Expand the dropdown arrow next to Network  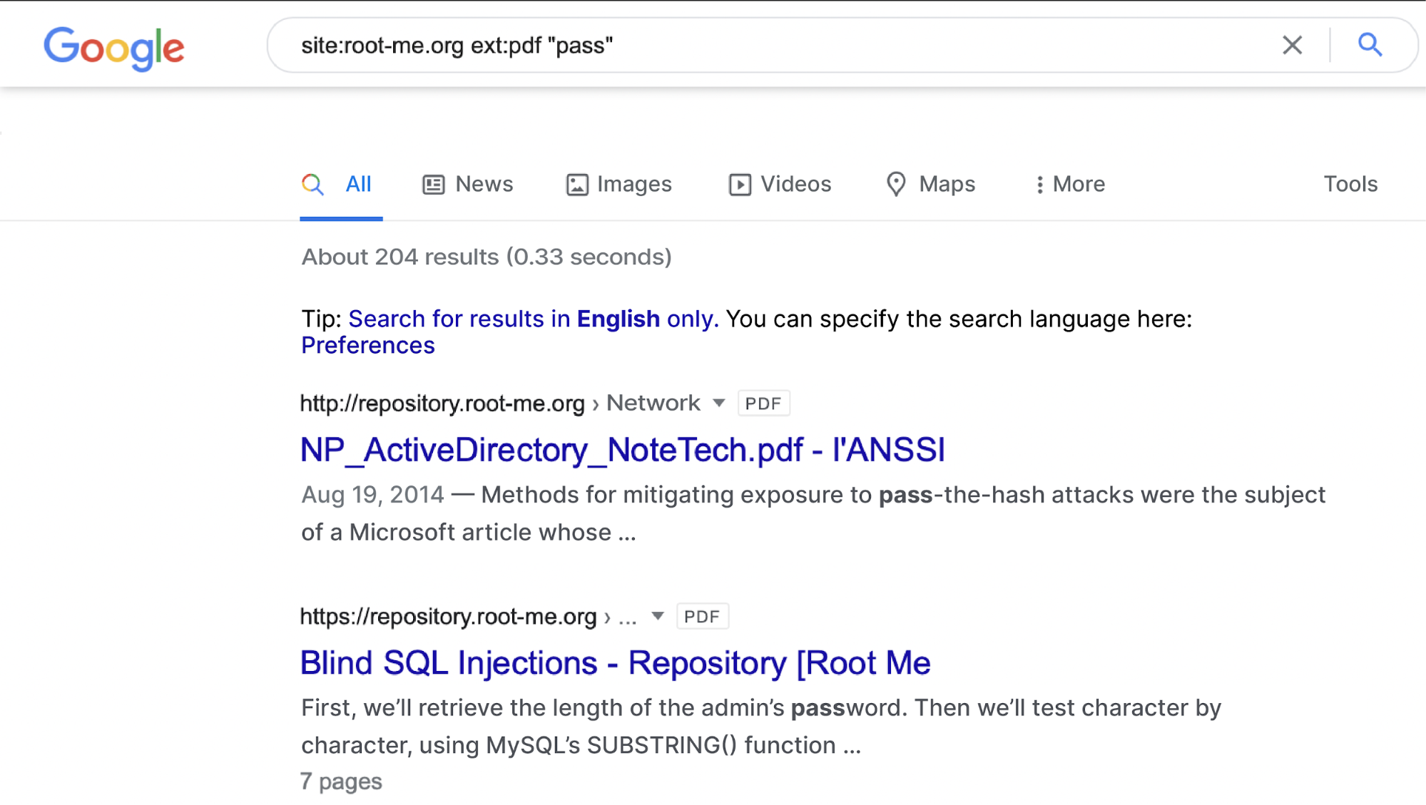click(x=719, y=404)
